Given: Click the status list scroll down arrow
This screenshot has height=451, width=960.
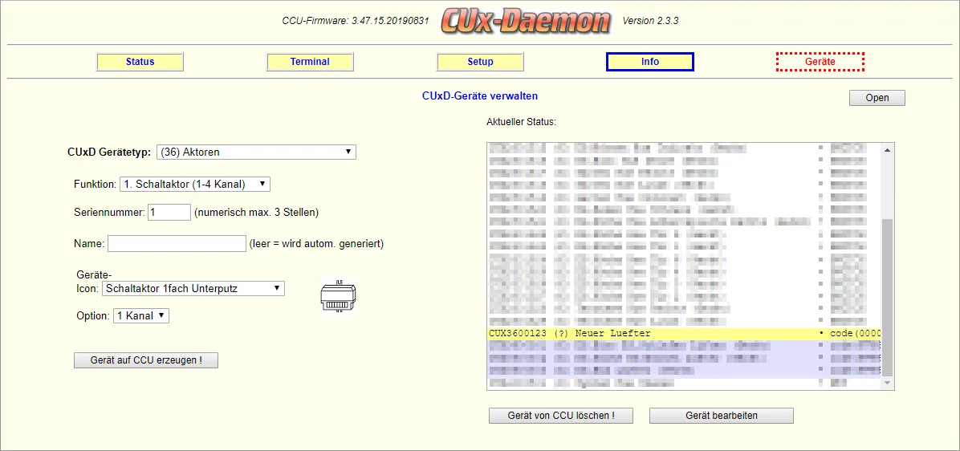Looking at the screenshot, I should click(x=888, y=383).
